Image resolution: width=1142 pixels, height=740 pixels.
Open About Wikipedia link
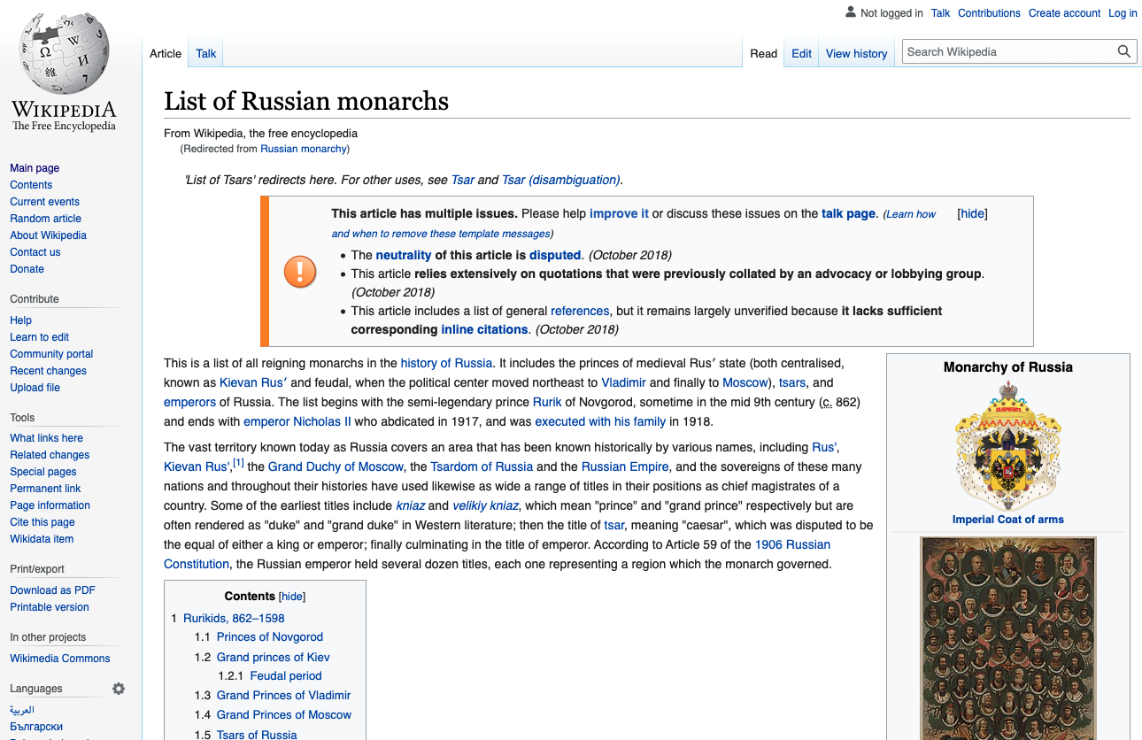(x=48, y=235)
